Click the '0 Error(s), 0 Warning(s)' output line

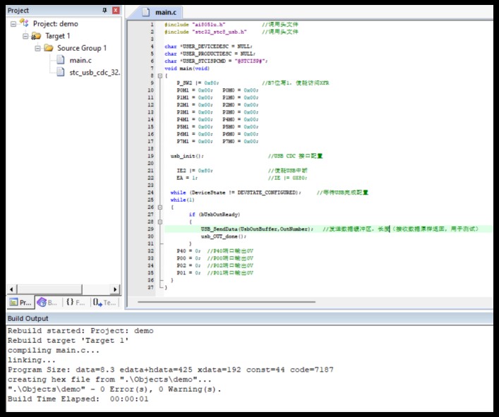[x=114, y=389]
